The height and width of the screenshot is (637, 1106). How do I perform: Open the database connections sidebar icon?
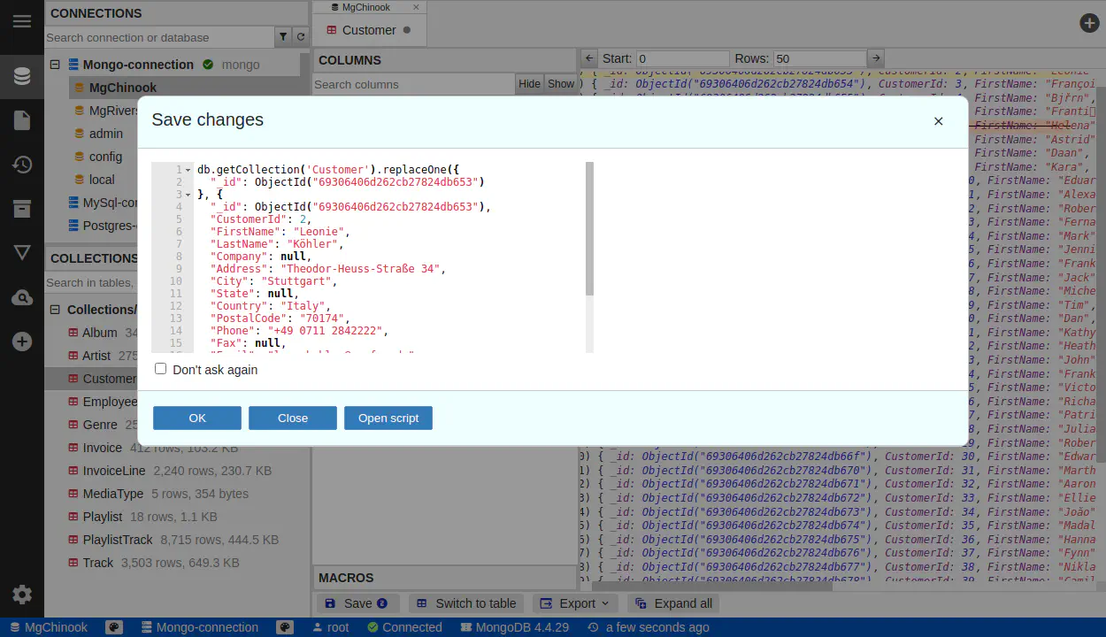pyautogui.click(x=22, y=76)
